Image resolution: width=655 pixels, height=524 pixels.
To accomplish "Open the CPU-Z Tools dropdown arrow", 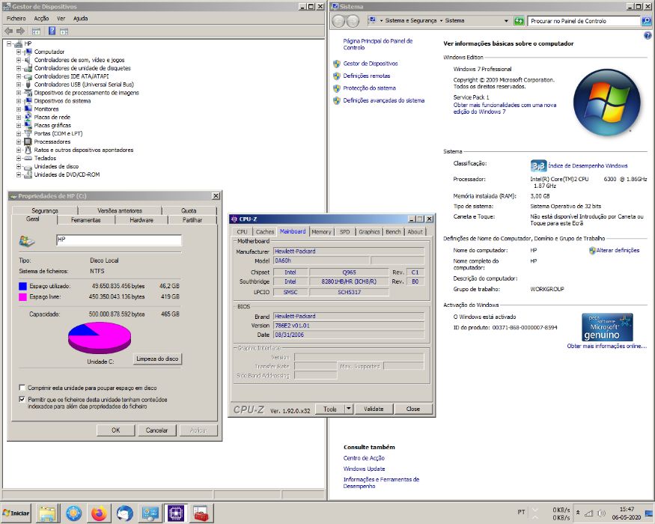I will (x=349, y=409).
